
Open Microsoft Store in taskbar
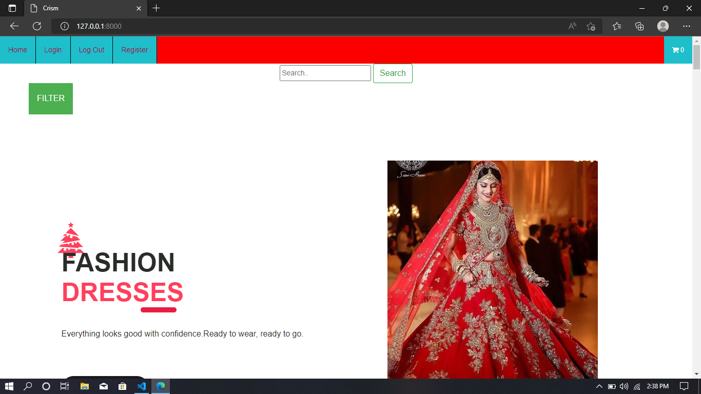(122, 386)
